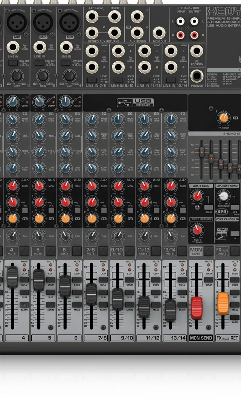Click the channel 5 MIC XLR input
This screenshot has width=241, height=406.
(x=43, y=23)
